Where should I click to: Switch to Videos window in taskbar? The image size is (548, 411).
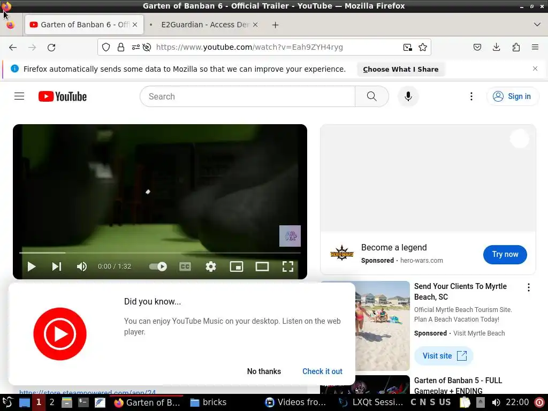[295, 402]
